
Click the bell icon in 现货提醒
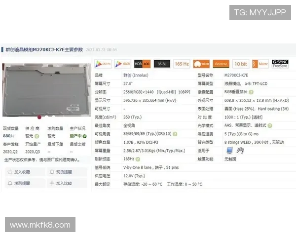(52, 172)
